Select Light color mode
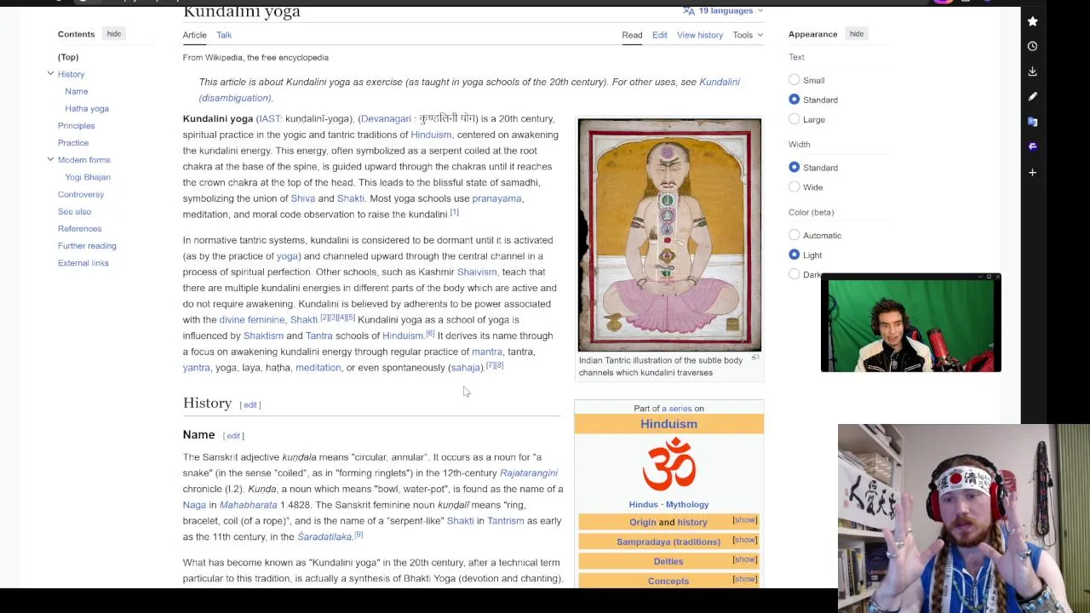 (794, 255)
